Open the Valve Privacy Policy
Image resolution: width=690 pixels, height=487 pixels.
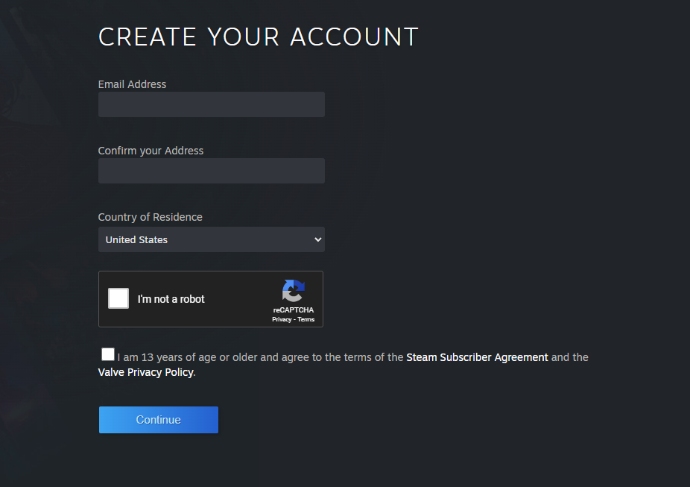145,371
